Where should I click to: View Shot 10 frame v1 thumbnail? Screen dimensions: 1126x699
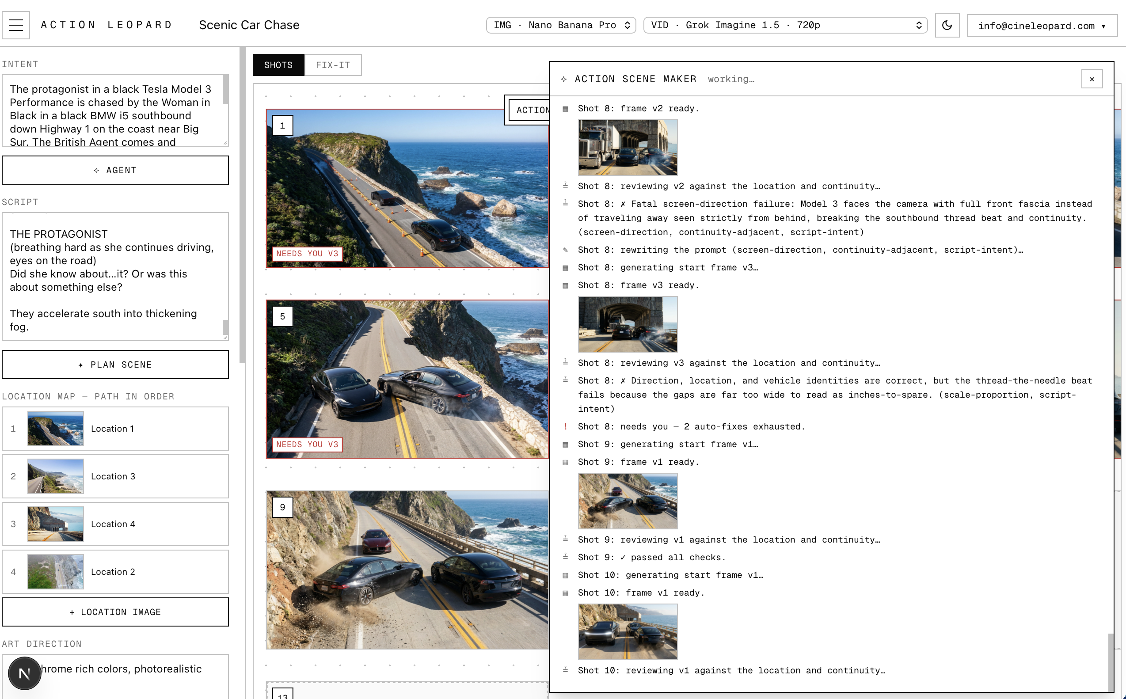(x=628, y=631)
